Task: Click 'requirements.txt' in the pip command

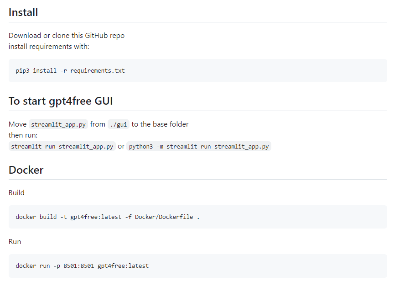Action: (98, 71)
